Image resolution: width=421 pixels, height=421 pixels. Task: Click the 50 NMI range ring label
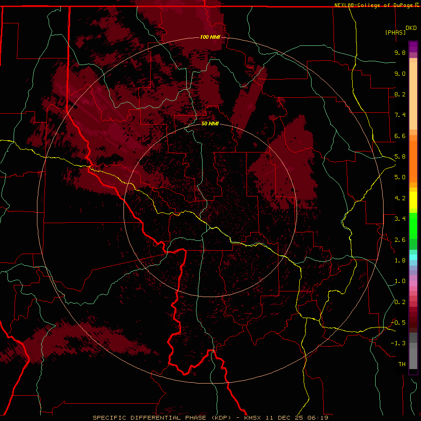coord(210,123)
